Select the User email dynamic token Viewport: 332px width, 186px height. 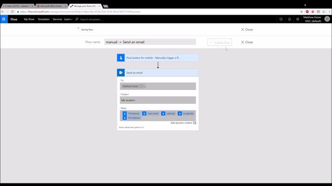(x=150, y=114)
